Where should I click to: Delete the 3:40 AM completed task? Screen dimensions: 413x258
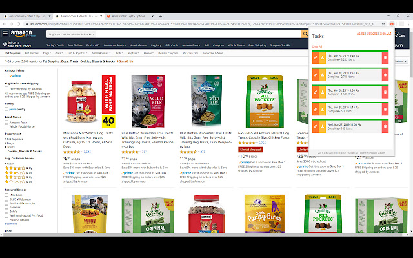click(385, 57)
